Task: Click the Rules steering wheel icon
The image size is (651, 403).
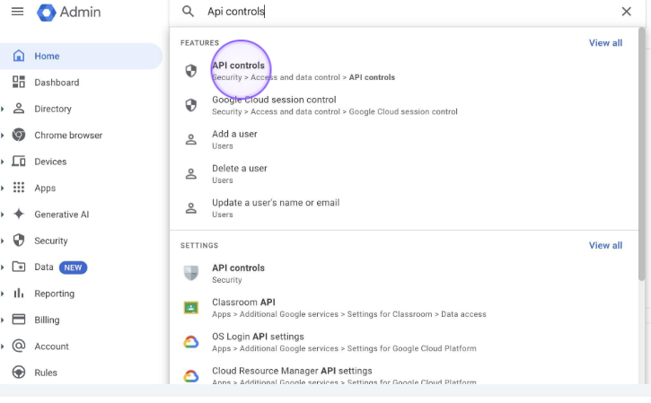Action: (19, 372)
